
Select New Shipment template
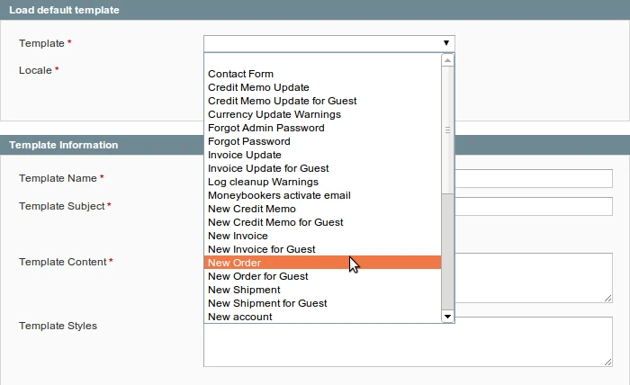click(322, 290)
